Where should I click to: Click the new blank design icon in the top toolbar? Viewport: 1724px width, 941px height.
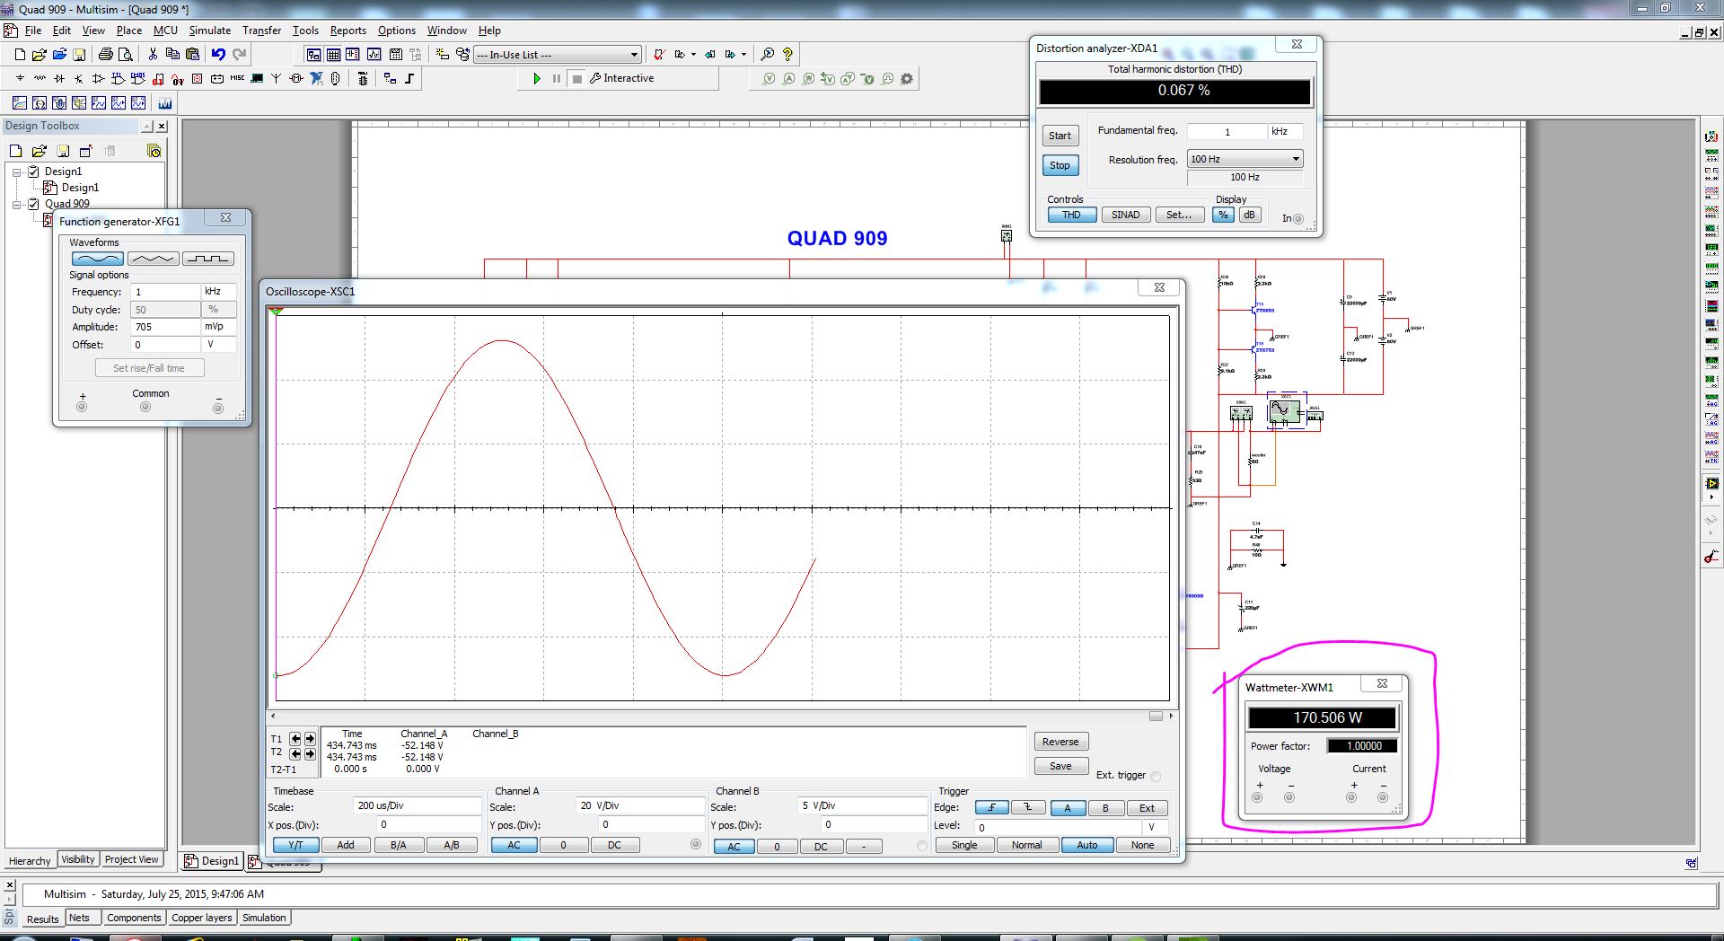click(20, 55)
